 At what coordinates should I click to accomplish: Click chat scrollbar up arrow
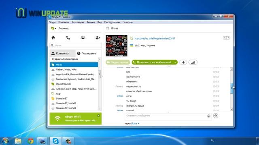pyautogui.click(x=231, y=69)
